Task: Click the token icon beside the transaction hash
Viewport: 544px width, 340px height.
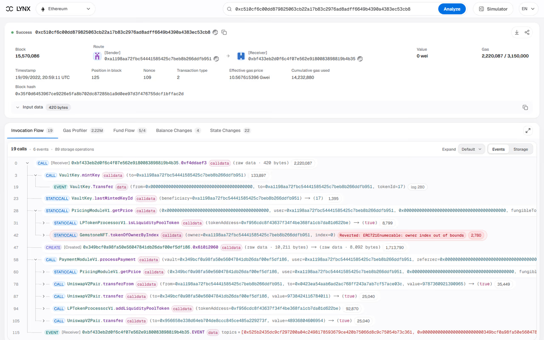Action: tap(215, 32)
